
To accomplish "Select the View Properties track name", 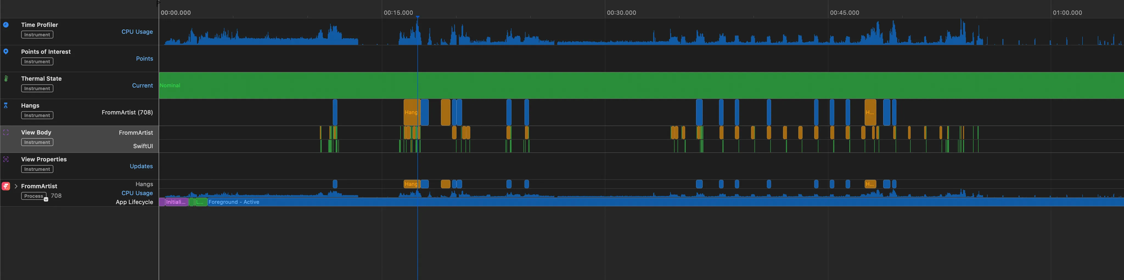I will pyautogui.click(x=44, y=159).
